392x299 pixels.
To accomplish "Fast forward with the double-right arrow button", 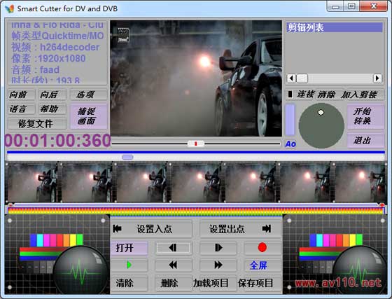I will click(x=218, y=265).
